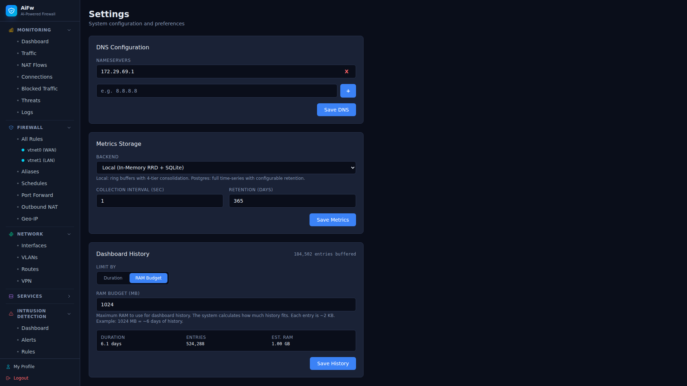Open Blocked Traffic page
This screenshot has height=386, width=687.
point(40,89)
